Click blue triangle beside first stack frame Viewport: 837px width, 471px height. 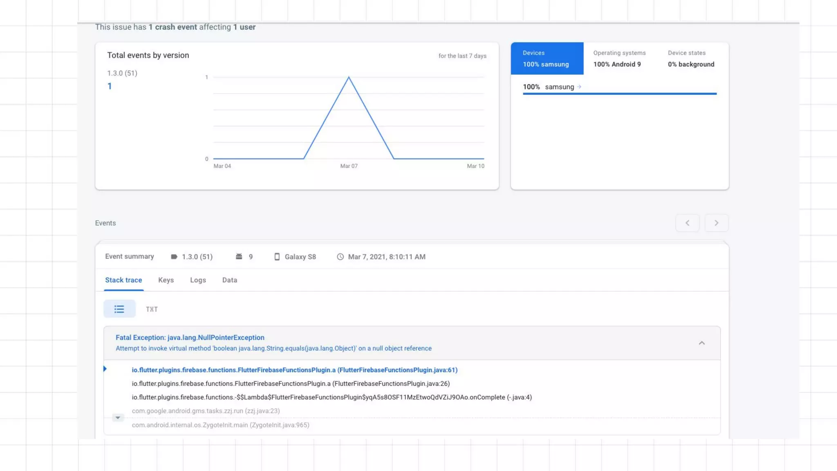tap(105, 369)
